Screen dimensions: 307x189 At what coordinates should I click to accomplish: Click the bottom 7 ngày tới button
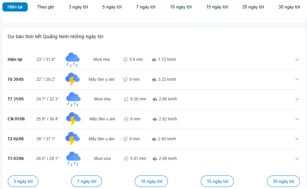coord(87,181)
